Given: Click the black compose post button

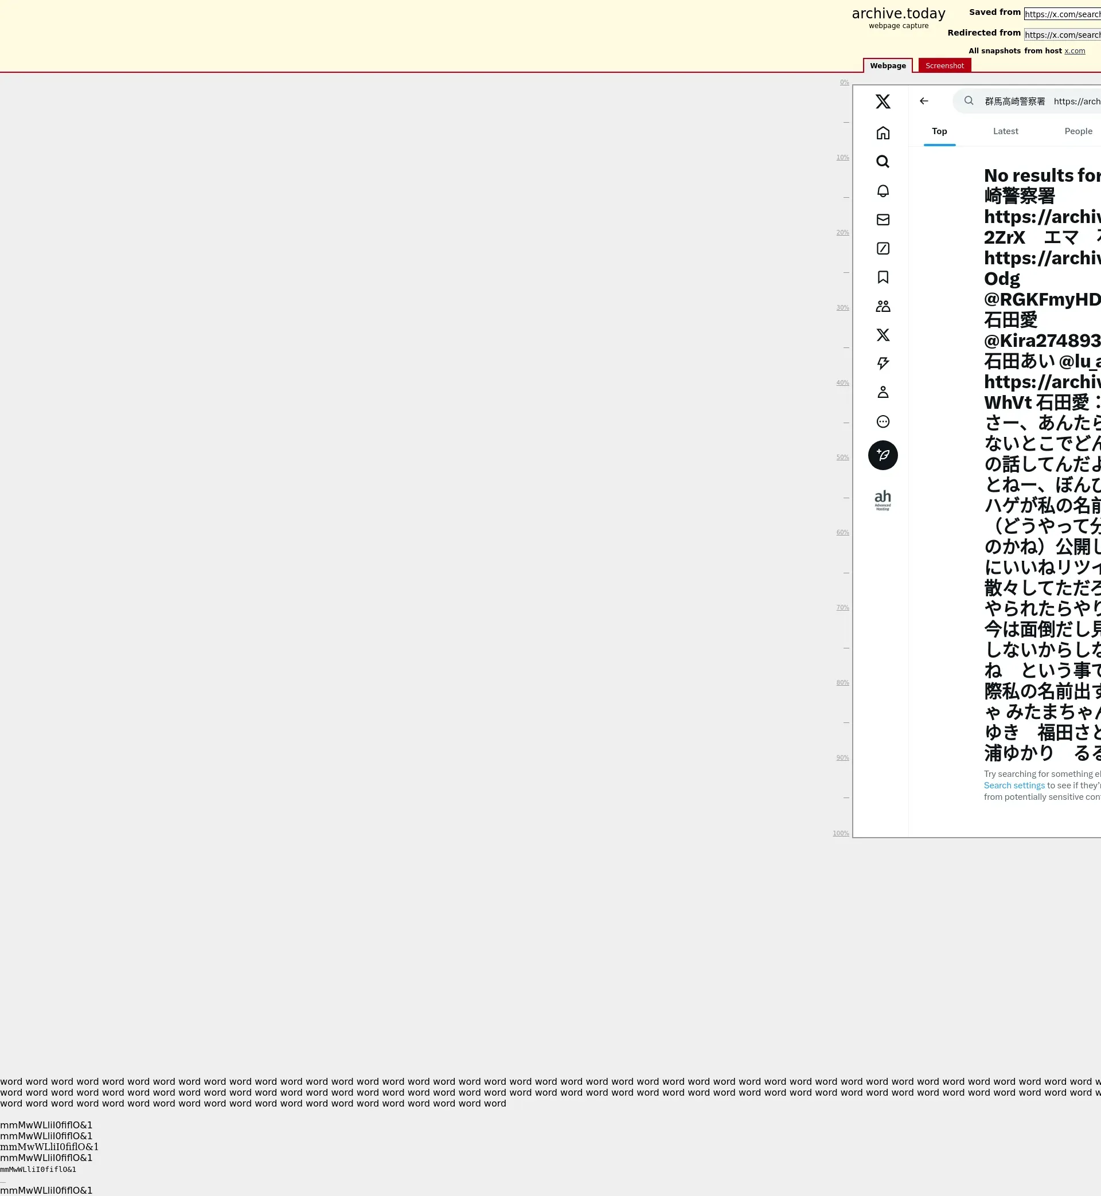Looking at the screenshot, I should pos(883,455).
